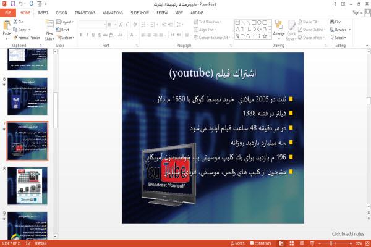Switch to the INSERT tab
This screenshot has height=247, width=371.
pyautogui.click(x=43, y=13)
